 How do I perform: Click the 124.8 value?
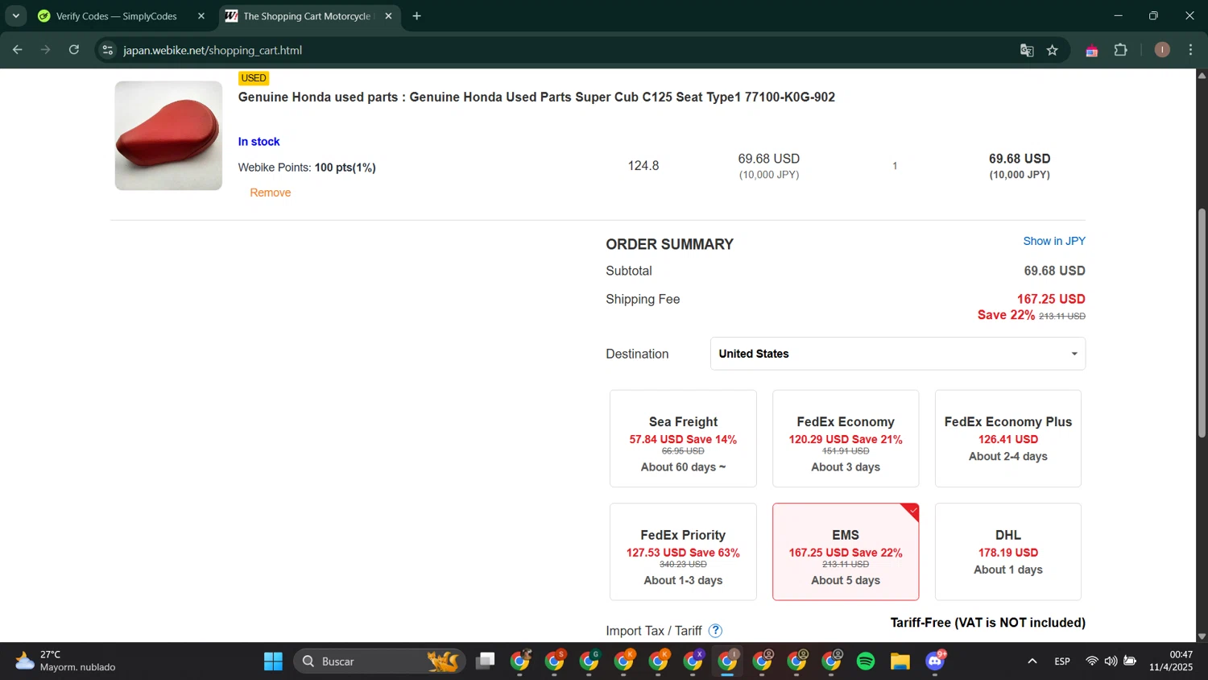pyautogui.click(x=643, y=165)
